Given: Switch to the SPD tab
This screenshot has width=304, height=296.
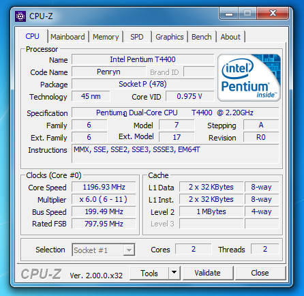Looking at the screenshot, I should 137,37.
